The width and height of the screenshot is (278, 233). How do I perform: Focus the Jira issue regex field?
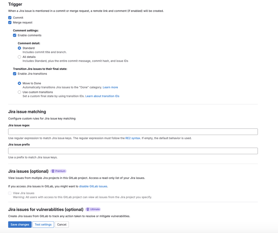pos(133,132)
